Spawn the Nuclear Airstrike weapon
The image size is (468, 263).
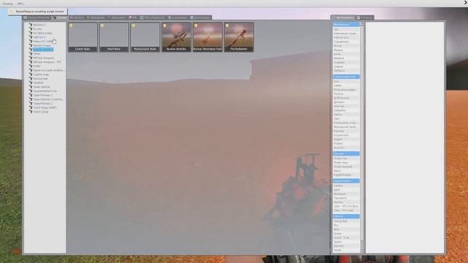(x=176, y=37)
